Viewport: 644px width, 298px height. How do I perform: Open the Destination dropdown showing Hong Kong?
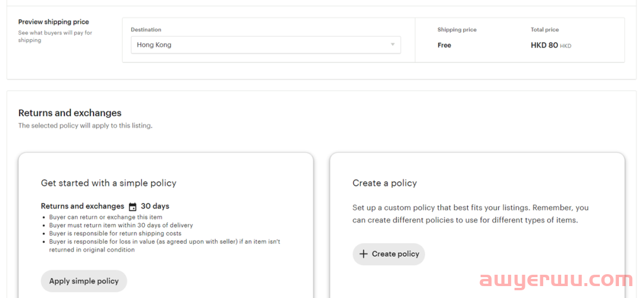pos(266,45)
